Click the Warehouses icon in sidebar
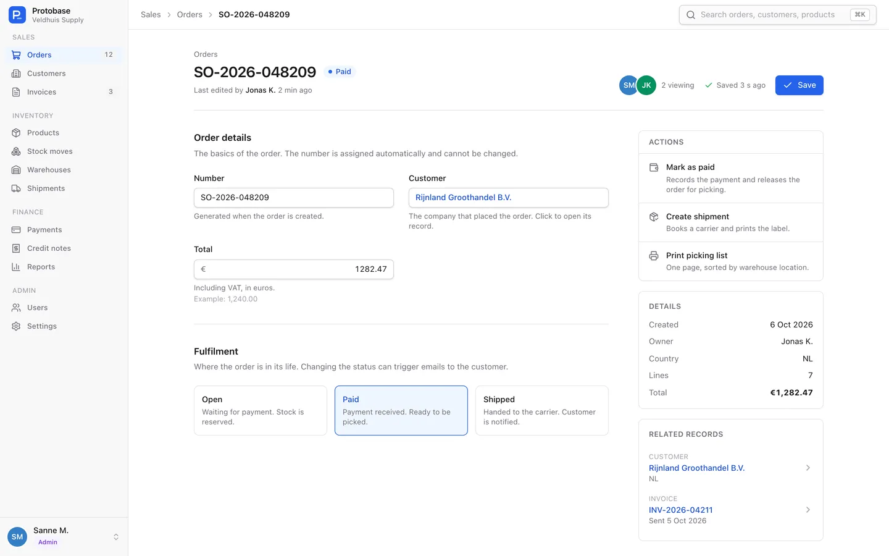 (x=17, y=170)
